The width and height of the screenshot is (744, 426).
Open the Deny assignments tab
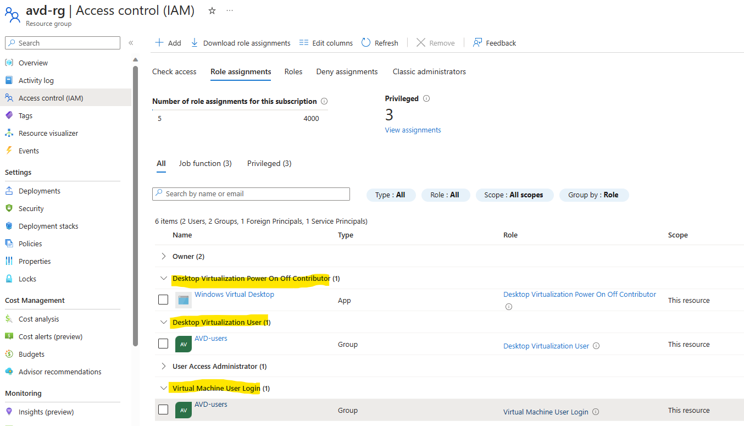(x=347, y=71)
